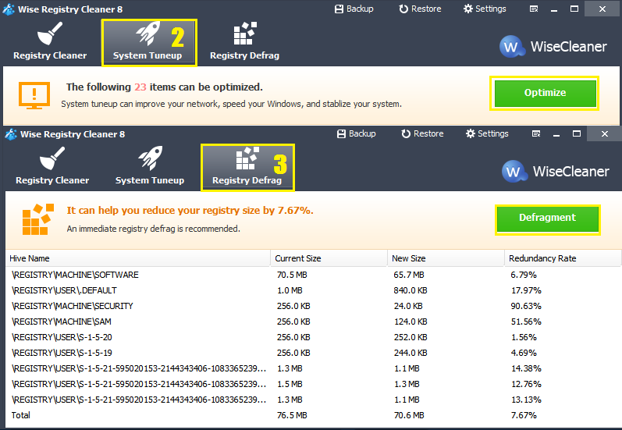Click the 51.56% redundancy rate
This screenshot has width=622, height=430.
point(526,322)
